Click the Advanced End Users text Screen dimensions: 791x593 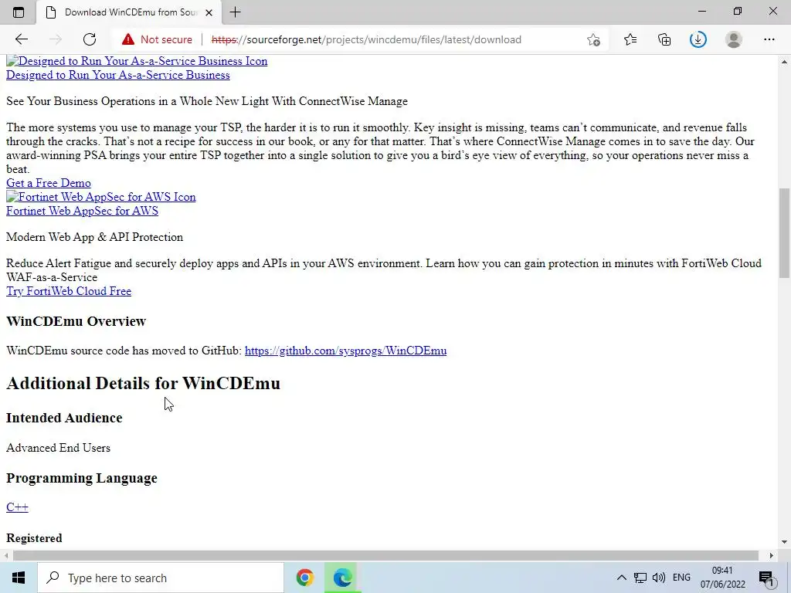[x=58, y=448]
